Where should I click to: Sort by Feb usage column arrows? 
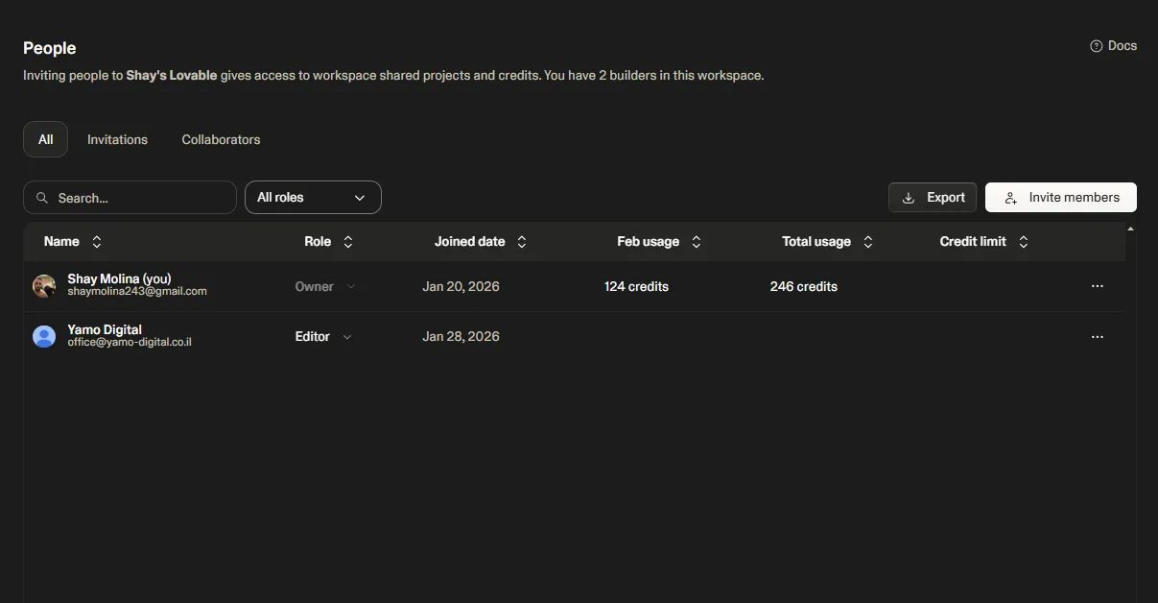coord(697,242)
